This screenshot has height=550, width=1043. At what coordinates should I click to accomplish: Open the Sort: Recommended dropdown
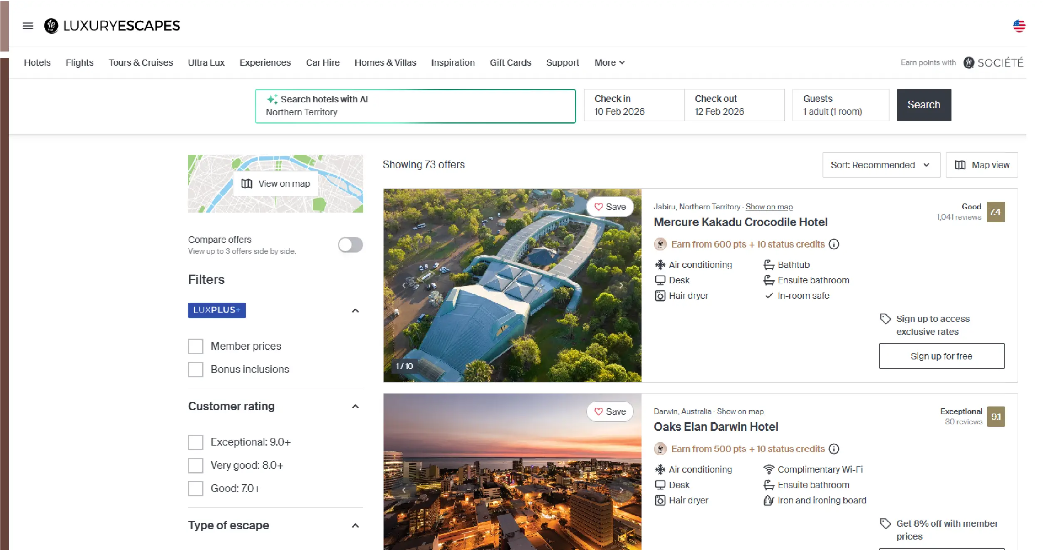pyautogui.click(x=881, y=165)
